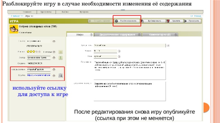Click the third short field in Инфо
The width and height of the screenshot is (220, 123).
coord(106,56)
